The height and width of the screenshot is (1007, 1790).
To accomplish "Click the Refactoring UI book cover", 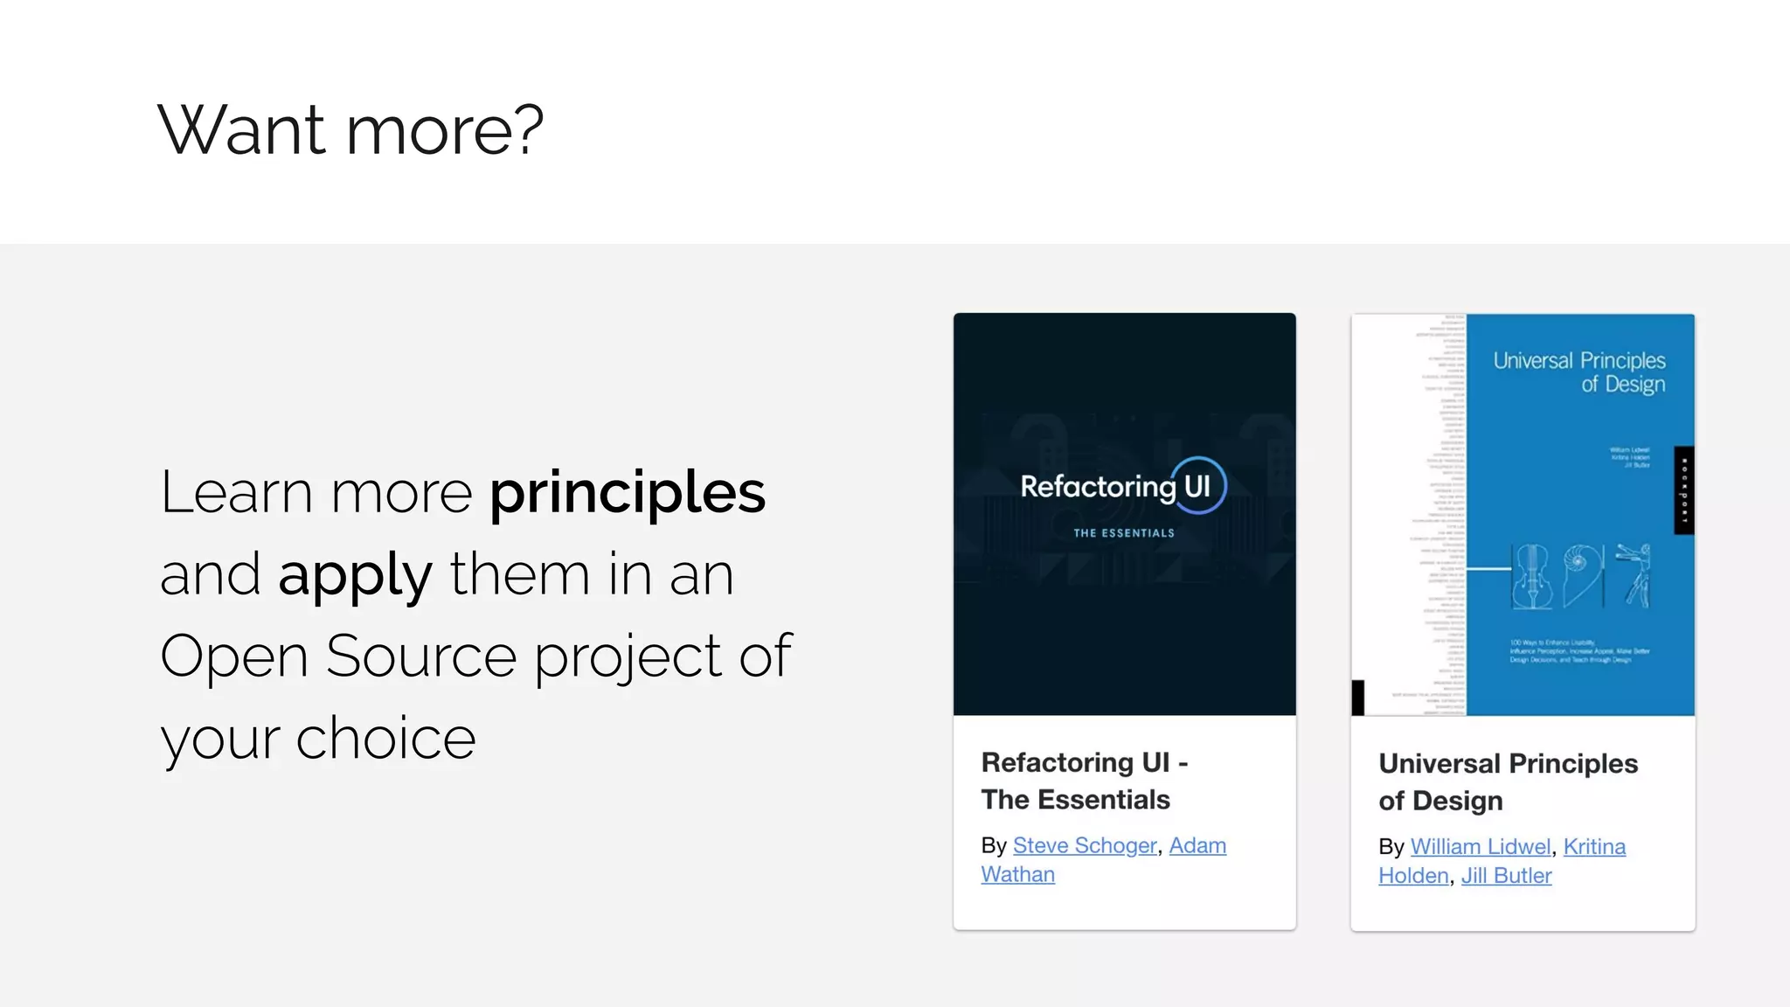I will 1124,514.
